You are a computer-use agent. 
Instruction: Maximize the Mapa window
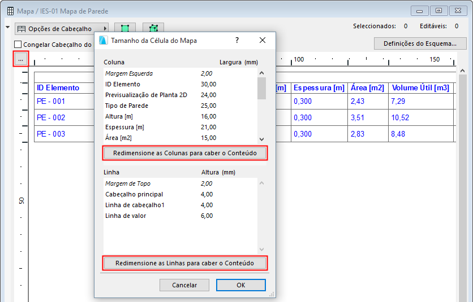pyautogui.click(x=438, y=11)
